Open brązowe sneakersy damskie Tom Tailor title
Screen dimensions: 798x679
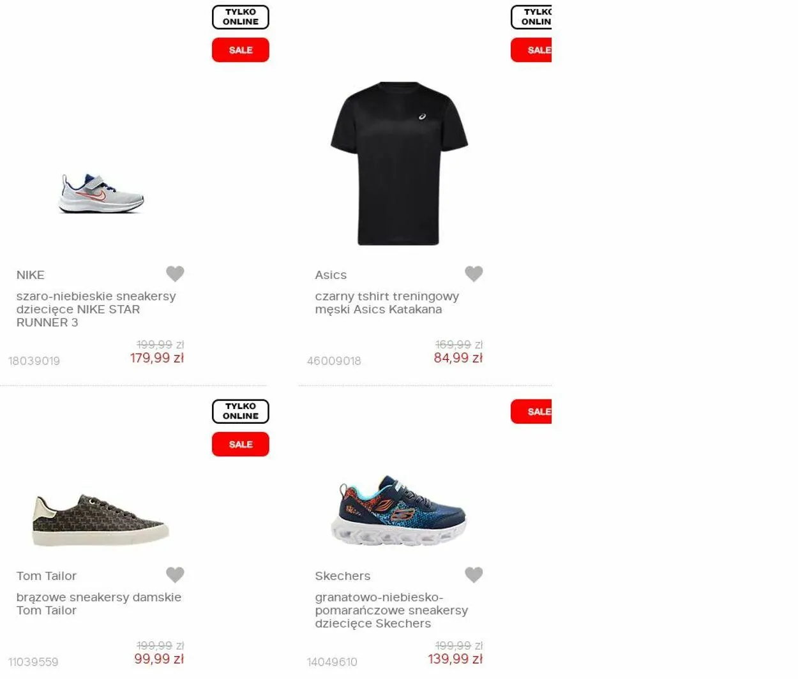pyautogui.click(x=99, y=604)
